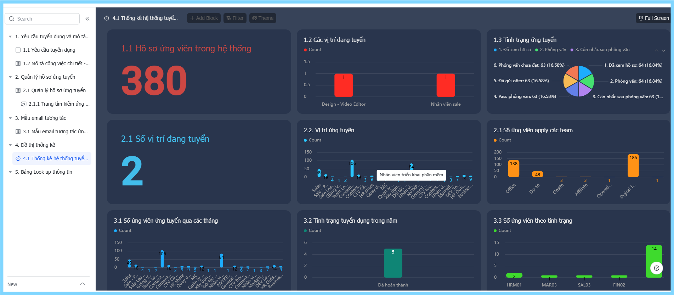The width and height of the screenshot is (674, 295).
Task: Click the 'Add Block' button
Action: (204, 18)
